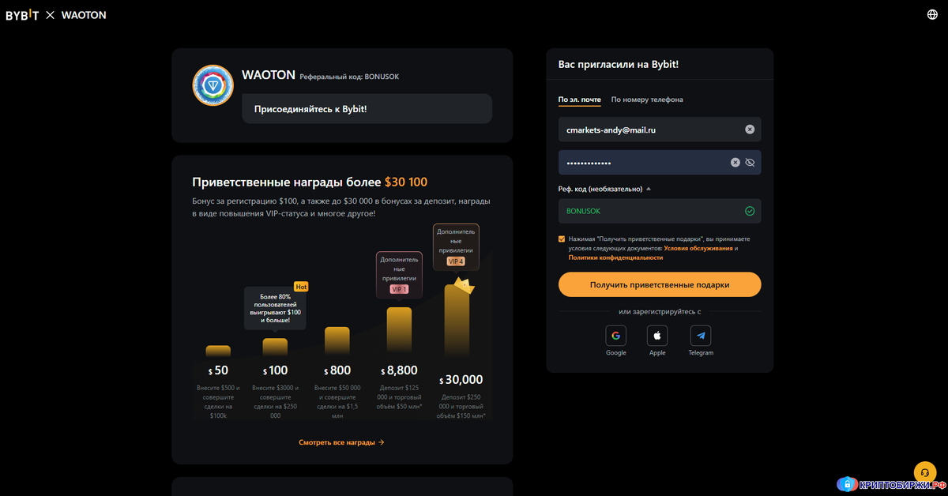Screen dimensions: 948x496
Task: Open the support chat headset icon
Action: [x=924, y=472]
